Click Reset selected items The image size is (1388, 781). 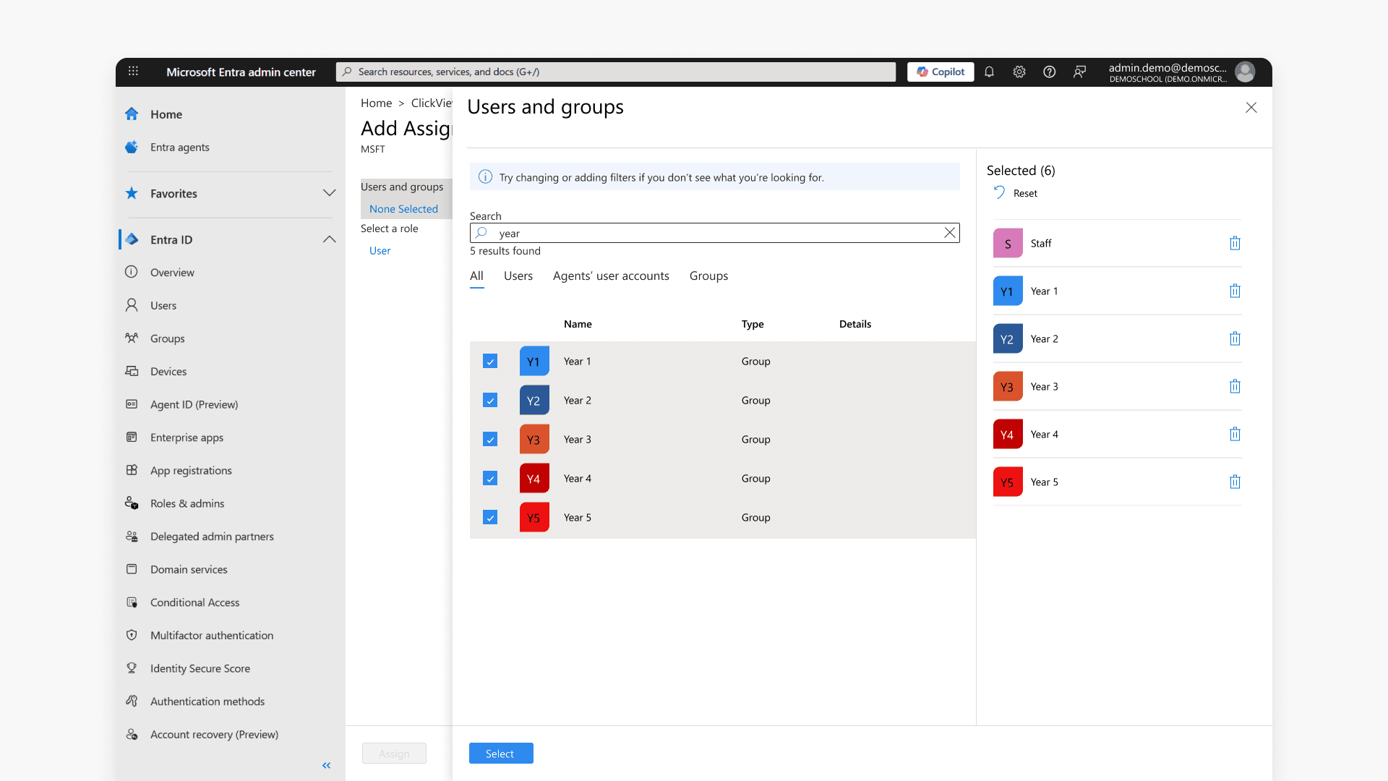tap(1016, 193)
